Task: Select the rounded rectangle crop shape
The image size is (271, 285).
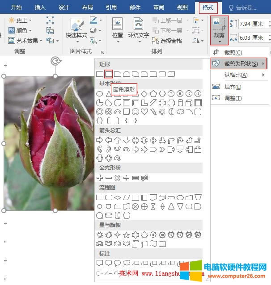Action: [x=109, y=74]
